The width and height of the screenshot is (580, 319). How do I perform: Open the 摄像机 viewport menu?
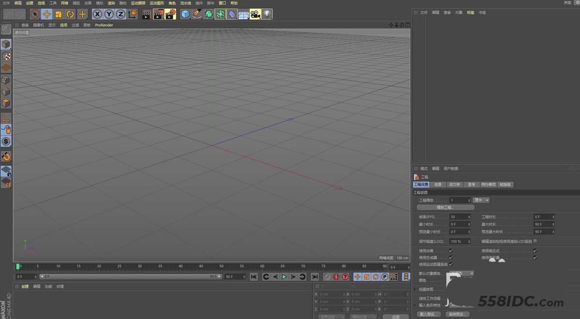[x=38, y=25]
